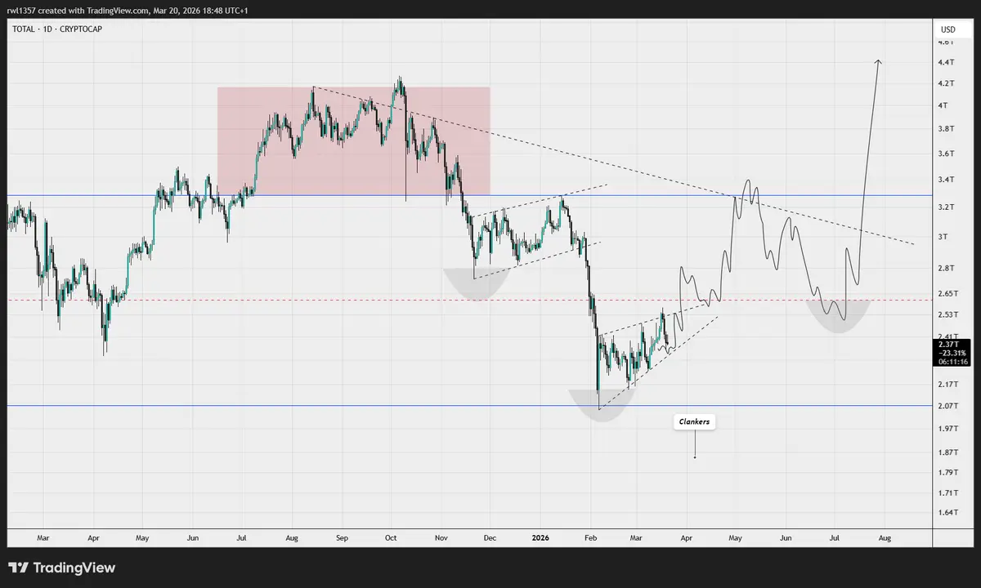The image size is (981, 588).
Task: Click the 1.87T price axis label
Action: pos(949,452)
